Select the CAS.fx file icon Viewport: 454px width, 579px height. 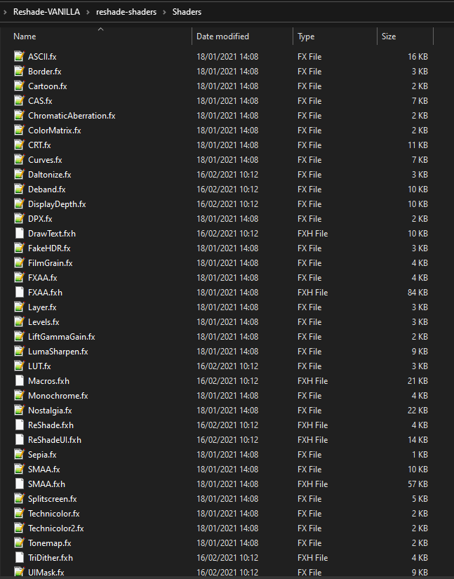[x=19, y=100]
